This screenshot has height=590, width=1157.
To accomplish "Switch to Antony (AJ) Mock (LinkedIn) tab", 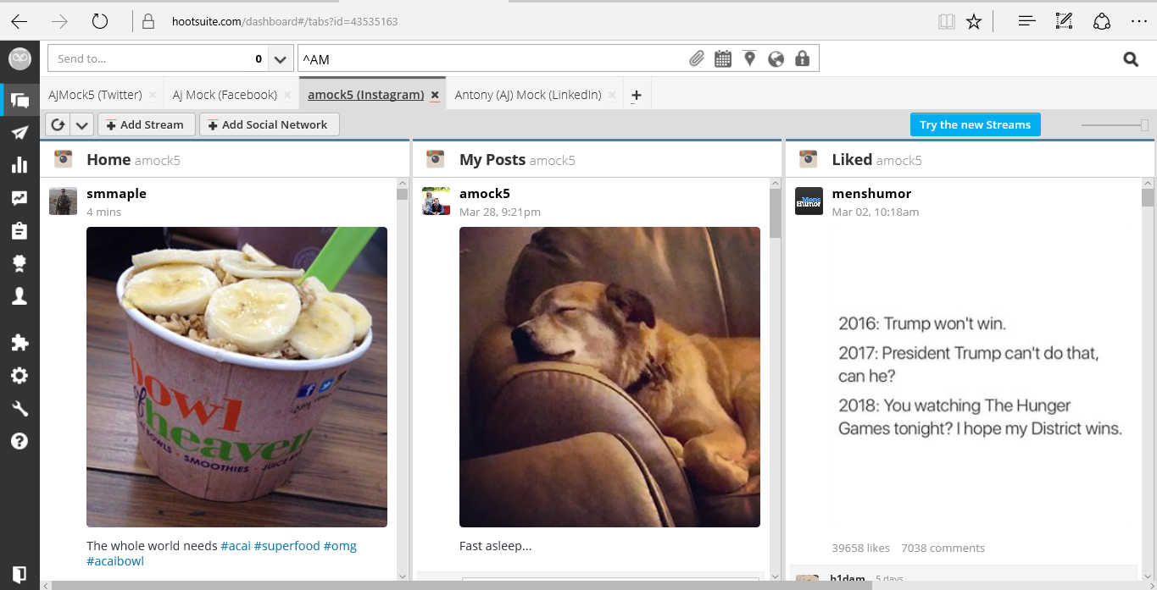I will coord(527,95).
